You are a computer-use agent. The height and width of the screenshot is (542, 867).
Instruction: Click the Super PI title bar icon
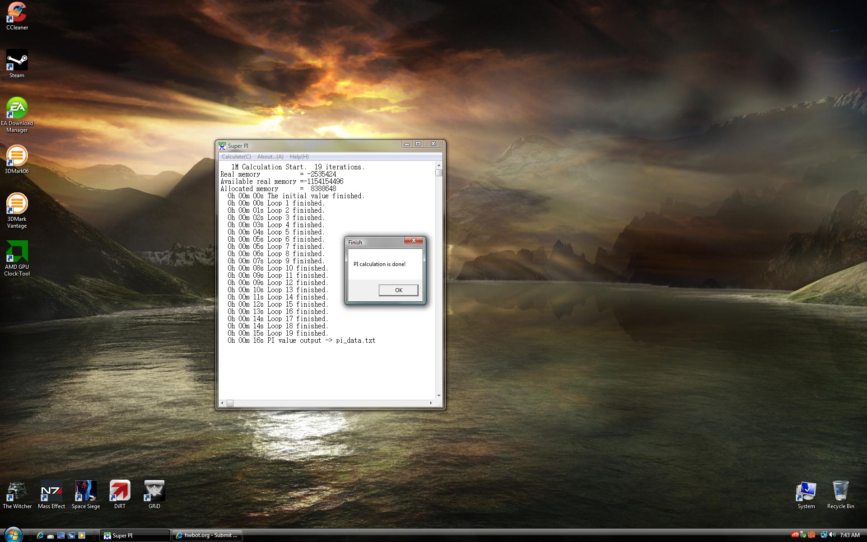(222, 145)
